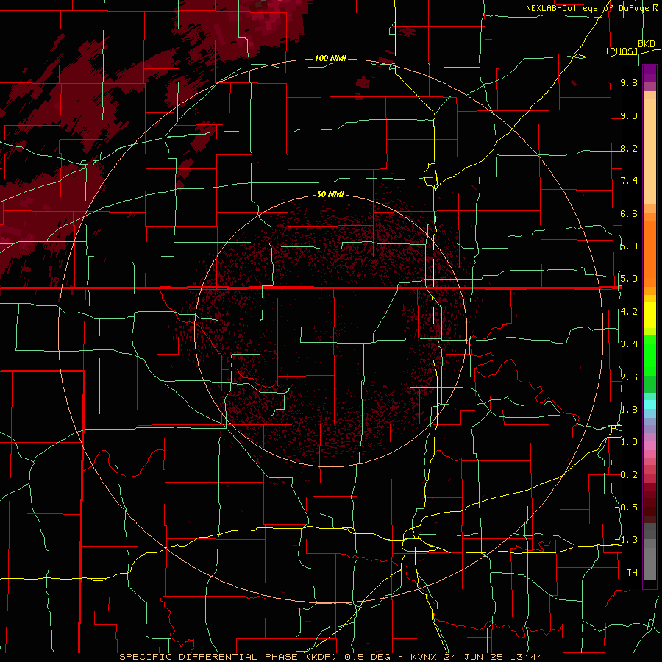Pick the pink segment near 1.0 value
The height and width of the screenshot is (662, 662).
coord(649,446)
